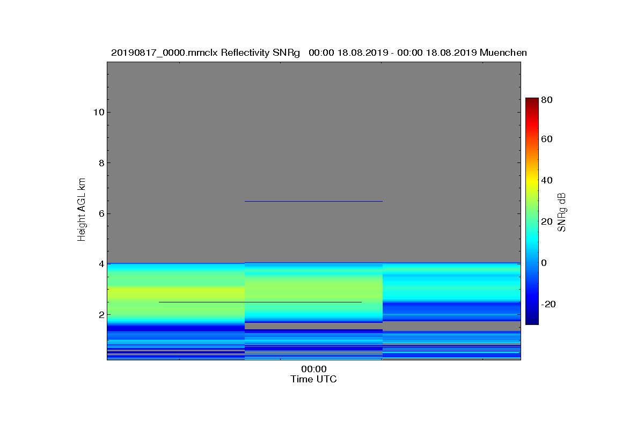Click the 'Height AGL km' y-axis label
This screenshot has height=429, width=644.
click(82, 211)
